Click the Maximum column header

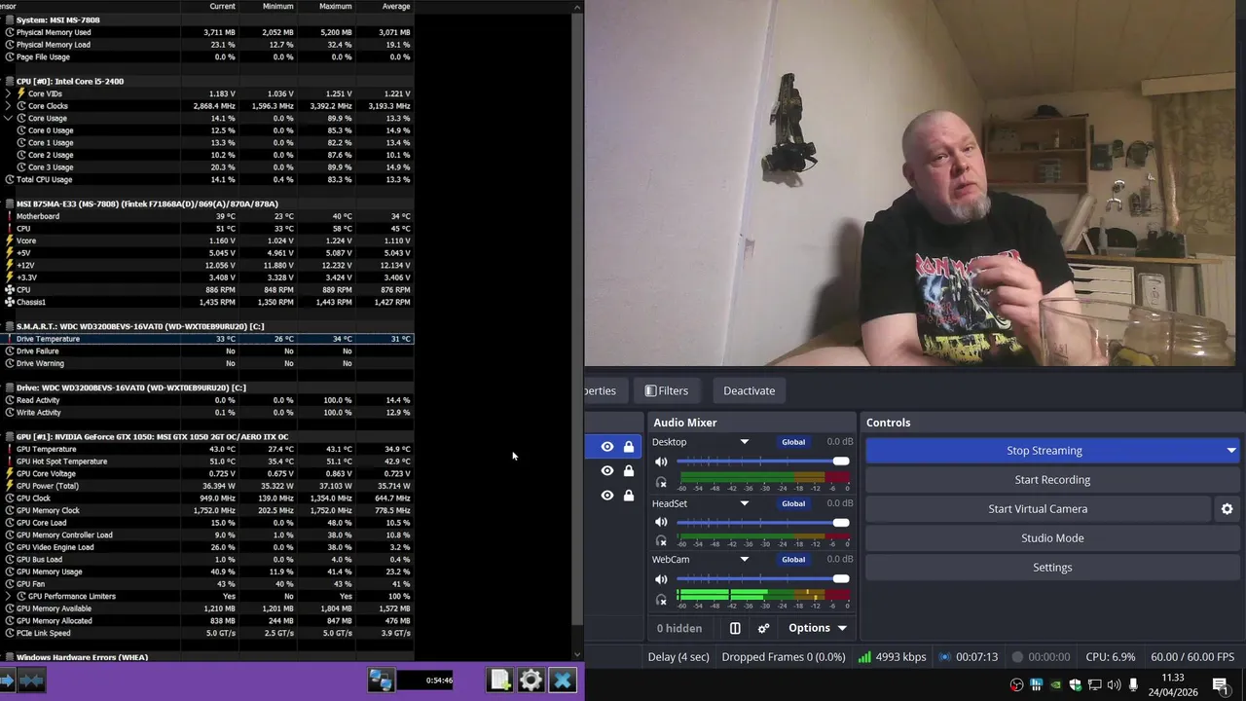click(336, 6)
